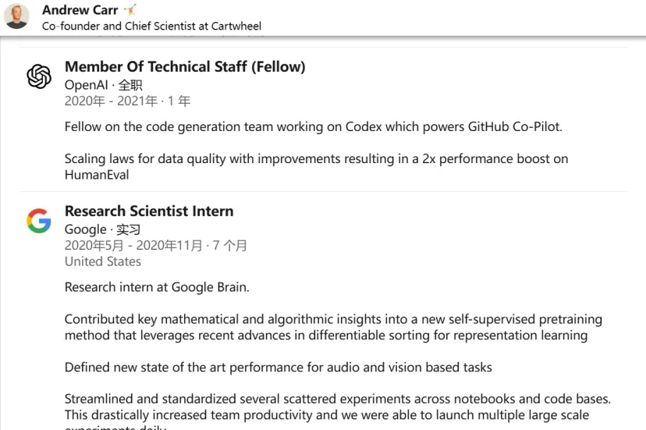Open Member Of Technical Staff (Fellow) title
646x430 pixels.
pos(185,66)
